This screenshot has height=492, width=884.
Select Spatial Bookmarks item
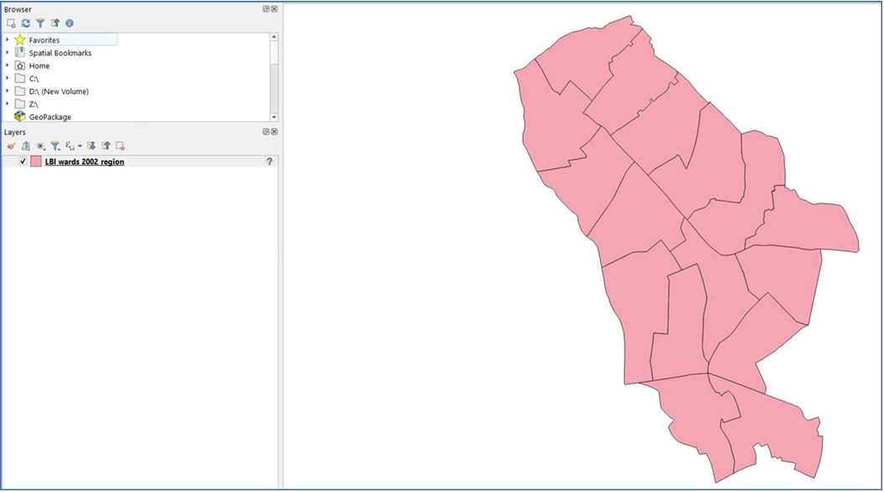point(60,53)
